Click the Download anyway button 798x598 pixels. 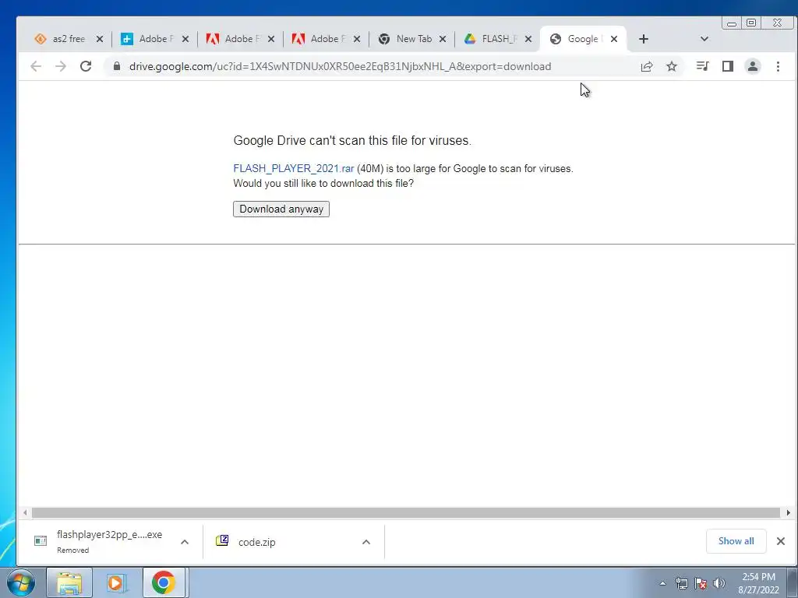[281, 209]
